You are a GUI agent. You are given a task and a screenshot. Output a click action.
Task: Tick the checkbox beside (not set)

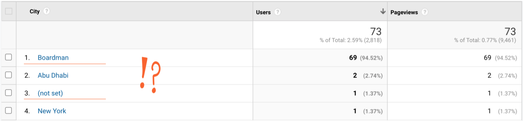click(x=9, y=93)
